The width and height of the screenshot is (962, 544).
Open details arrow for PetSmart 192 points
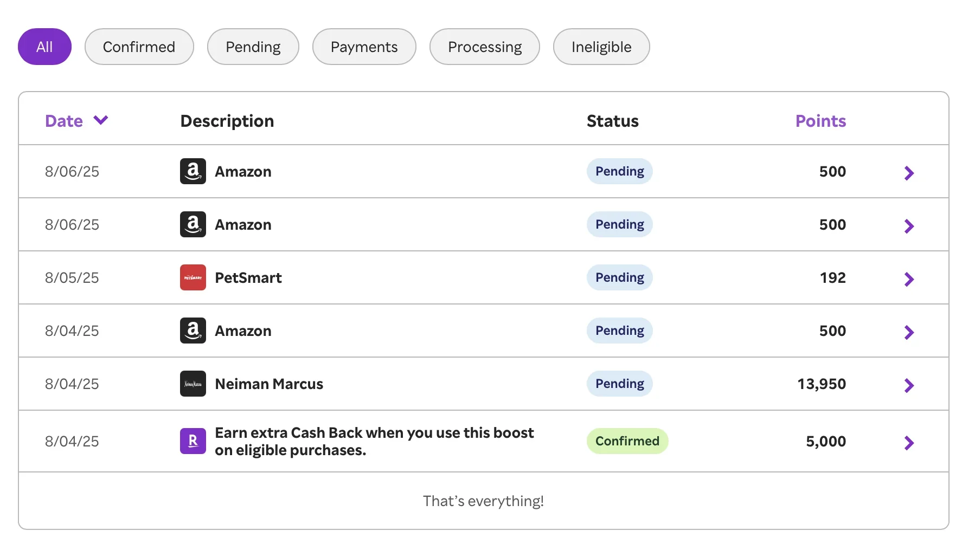point(909,279)
